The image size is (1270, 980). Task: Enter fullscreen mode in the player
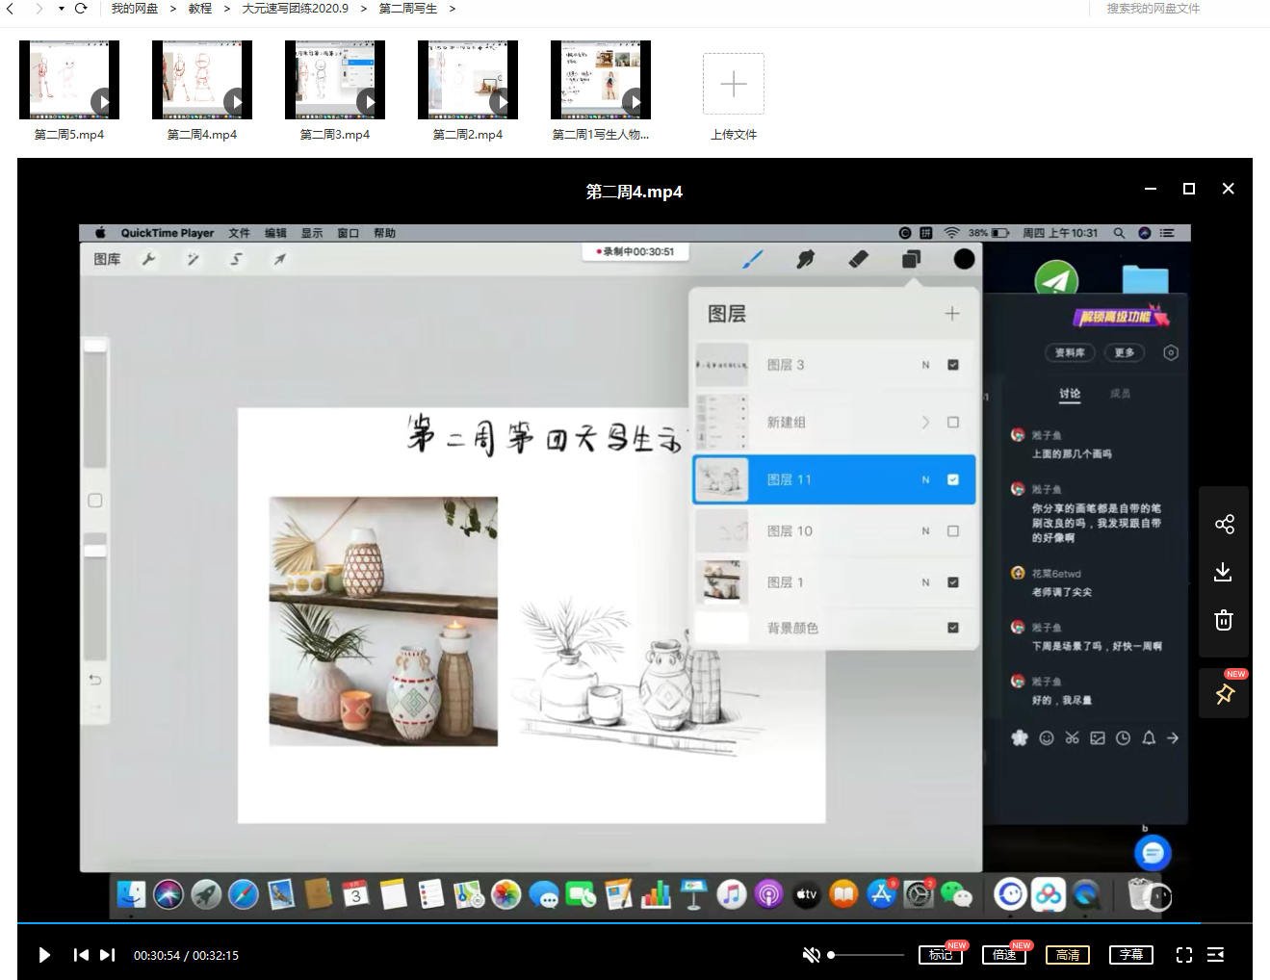pos(1183,955)
